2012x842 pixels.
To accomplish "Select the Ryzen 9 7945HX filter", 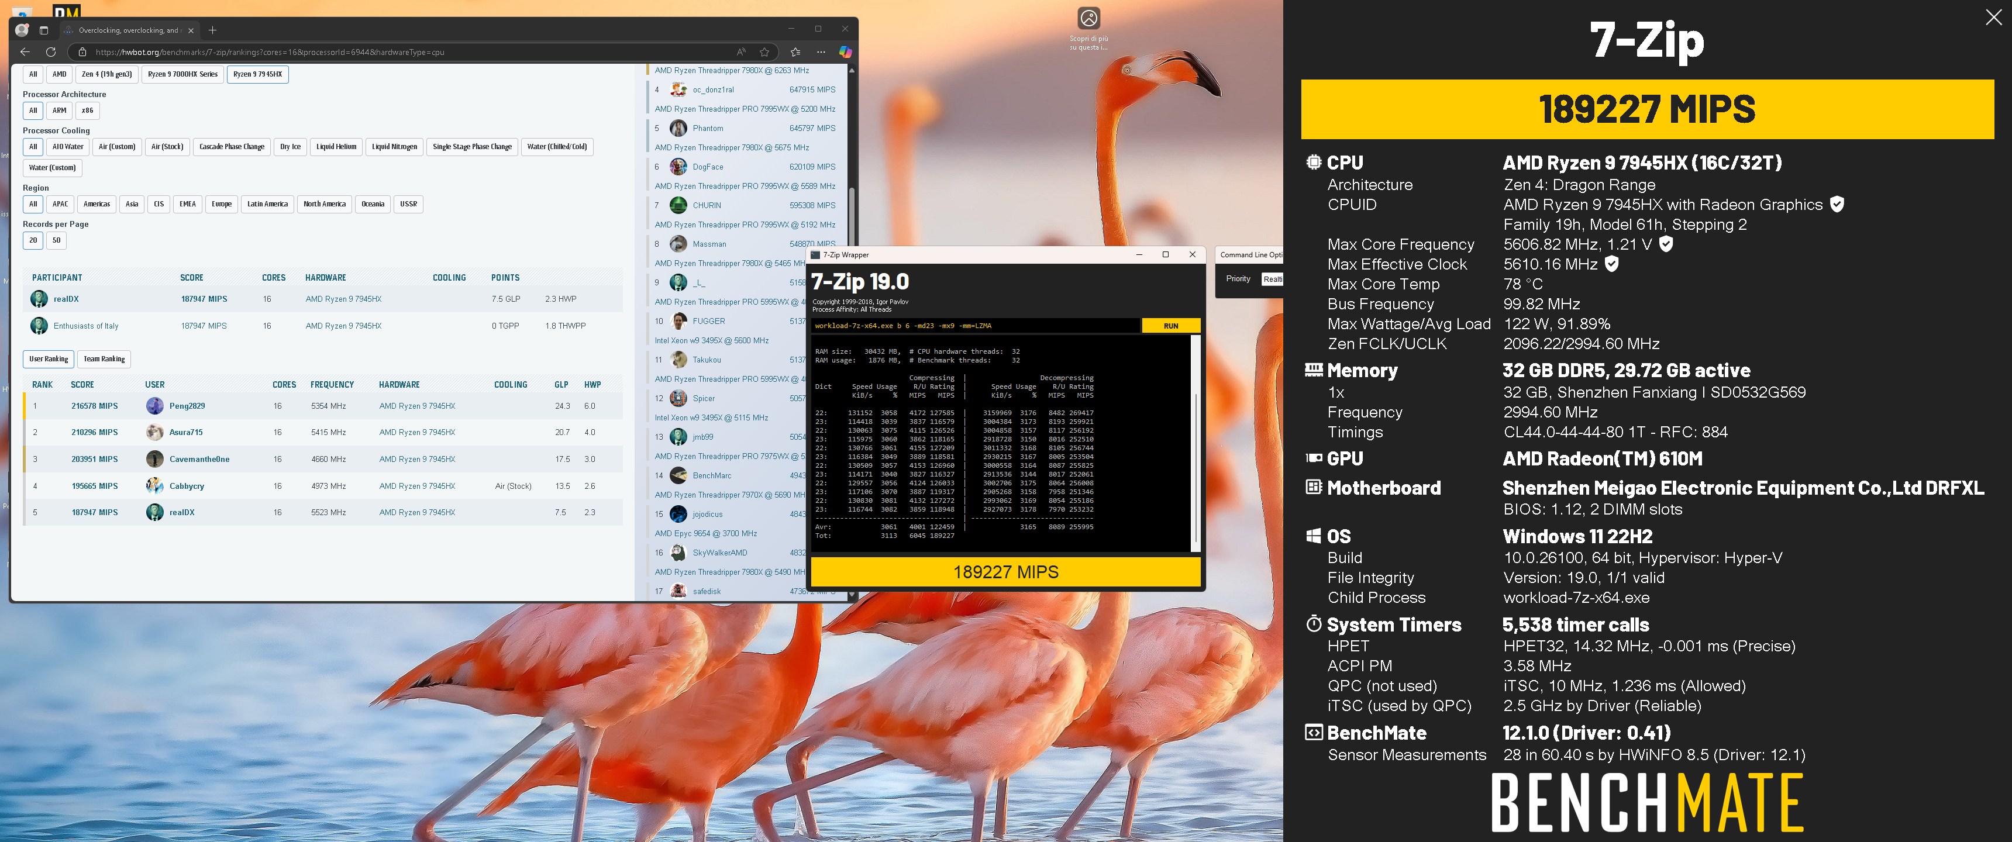I will [258, 74].
